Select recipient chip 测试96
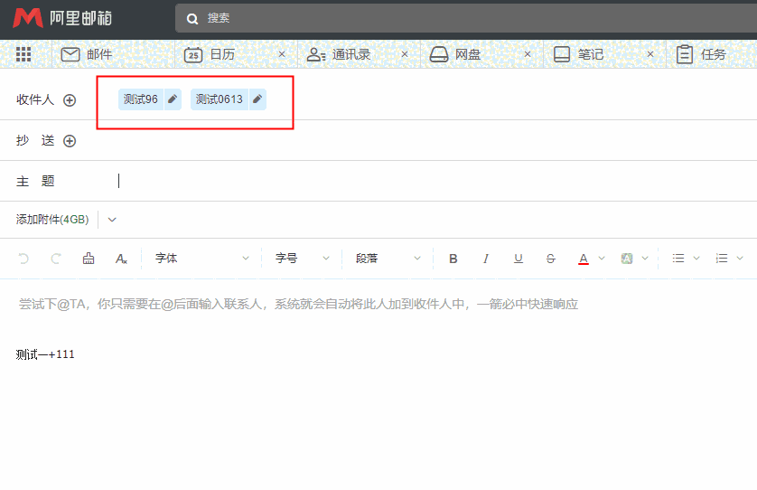This screenshot has height=490, width=757. [141, 99]
